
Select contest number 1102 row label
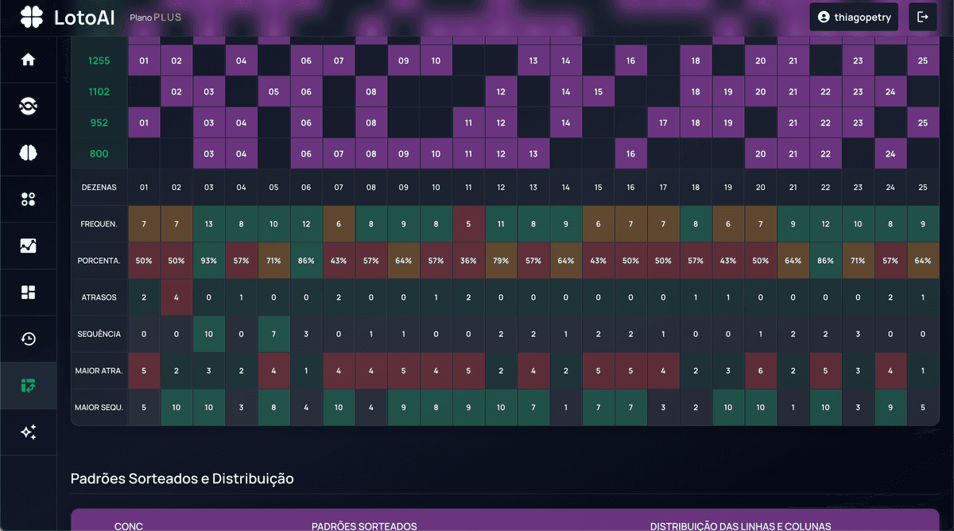click(99, 91)
